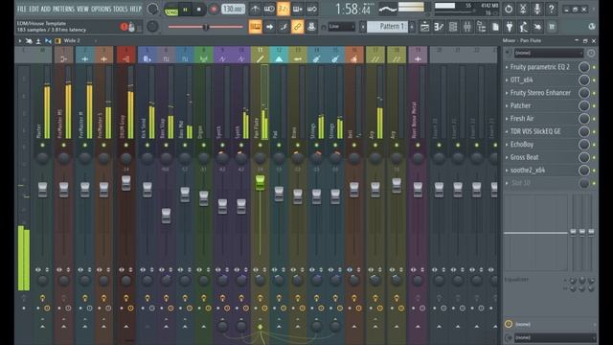Open mixer input (none) dropdown at top
The width and height of the screenshot is (613, 345).
[x=549, y=53]
